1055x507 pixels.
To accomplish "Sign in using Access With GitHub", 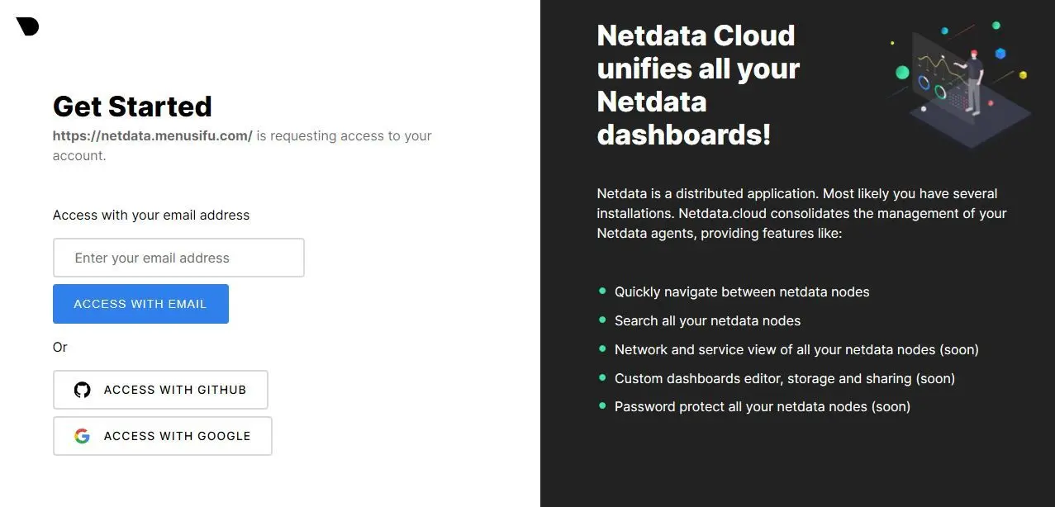I will coord(160,390).
